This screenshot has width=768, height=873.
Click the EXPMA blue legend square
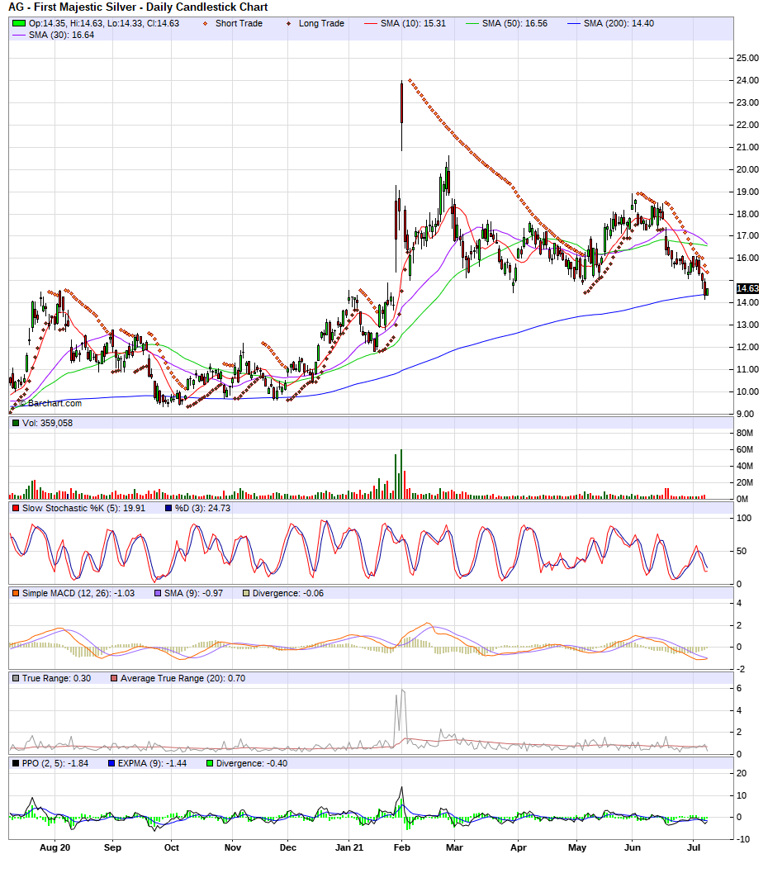click(111, 763)
